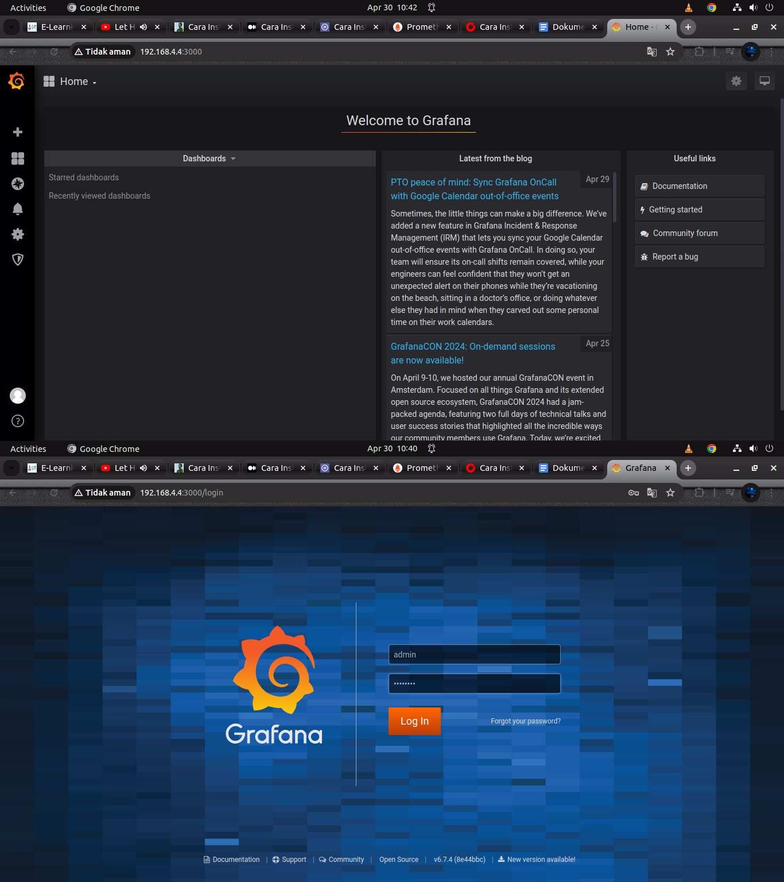
Task: Click translate icon in login window address bar
Action: 652,493
